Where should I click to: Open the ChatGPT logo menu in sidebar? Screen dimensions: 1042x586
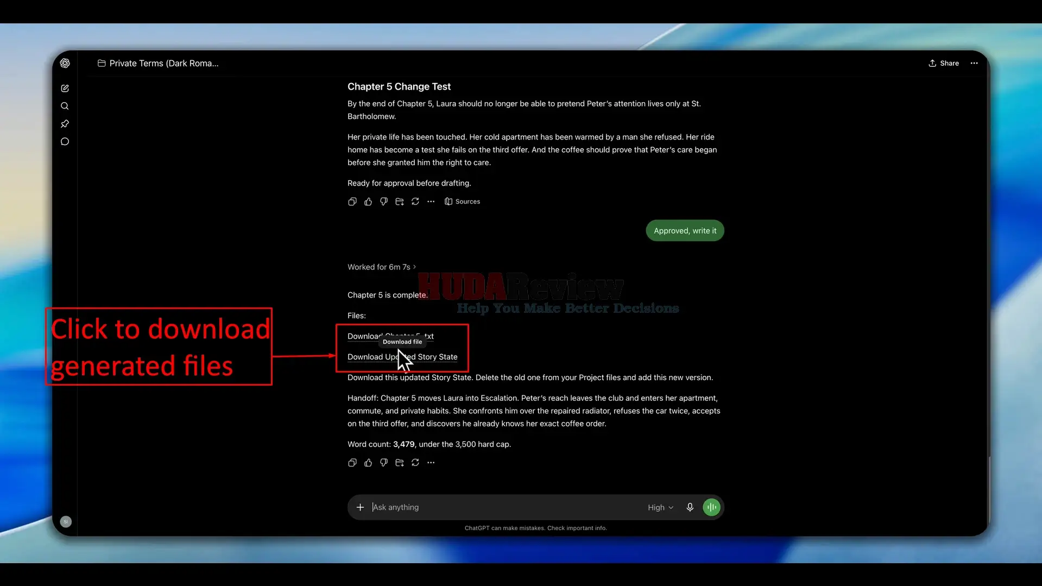click(x=65, y=63)
